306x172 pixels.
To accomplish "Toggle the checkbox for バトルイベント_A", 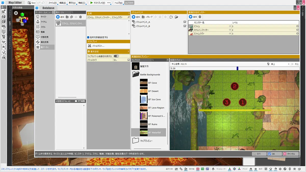I will 185,22.
